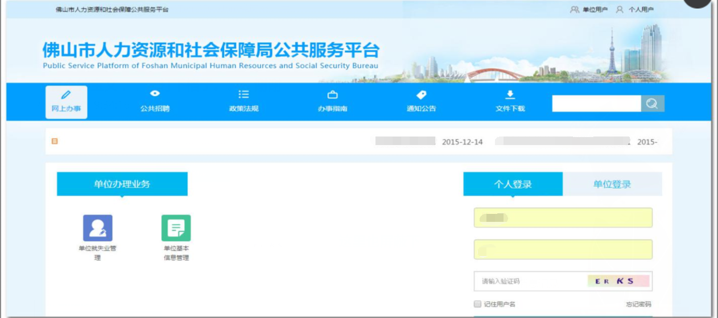Image resolution: width=718 pixels, height=318 pixels.
Task: Click 单位用户 link at top
Action: click(x=590, y=10)
